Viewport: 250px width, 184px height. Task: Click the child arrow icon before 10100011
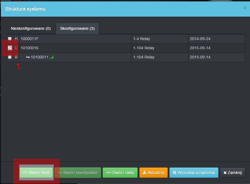click(x=28, y=57)
